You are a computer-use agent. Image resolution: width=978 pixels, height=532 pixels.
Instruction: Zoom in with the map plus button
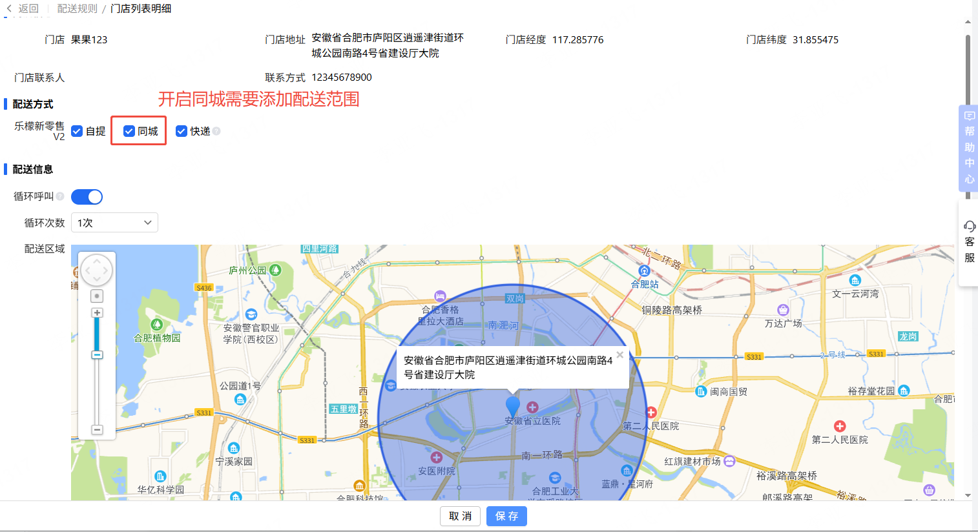coord(97,312)
